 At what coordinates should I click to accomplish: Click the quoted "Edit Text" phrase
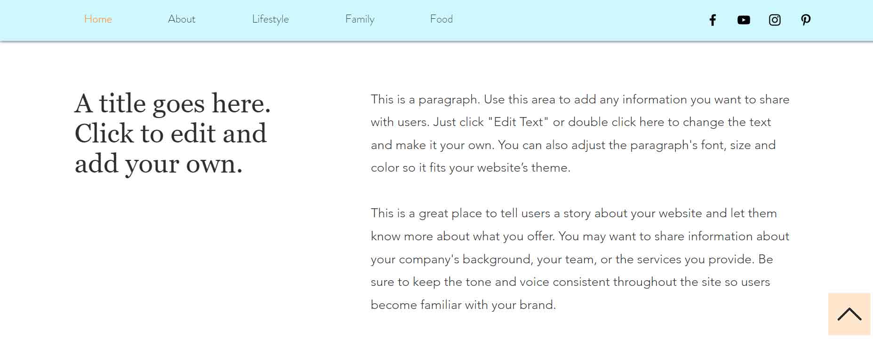[518, 122]
